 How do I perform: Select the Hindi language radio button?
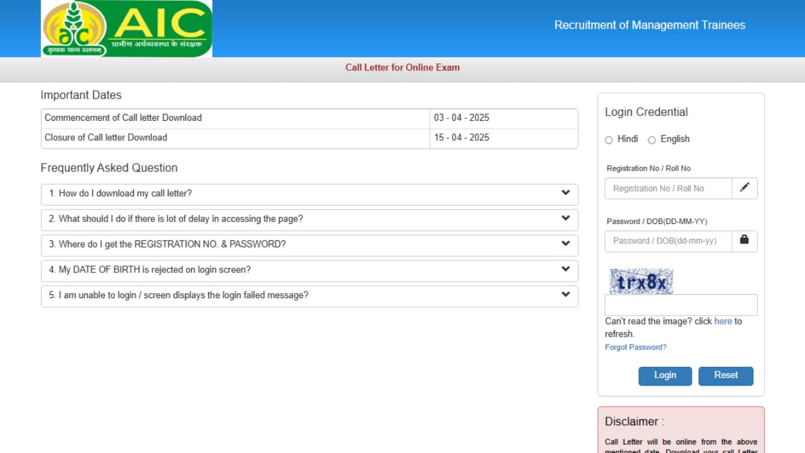[x=609, y=140]
